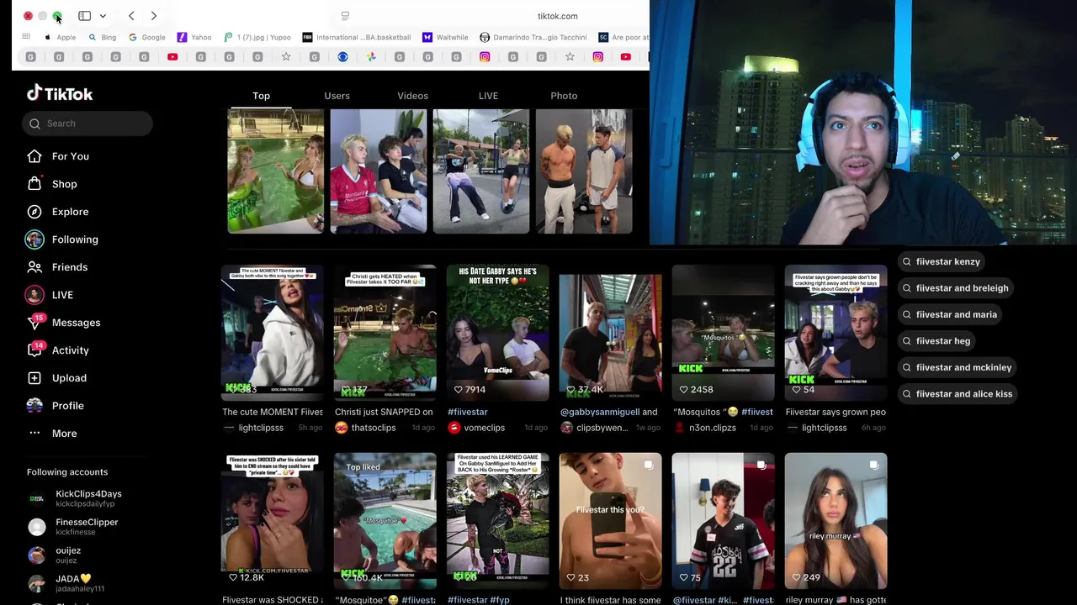Open the 'Top liked' Mosquitoe video
Viewport: 1077px width, 605px height.
click(x=385, y=521)
